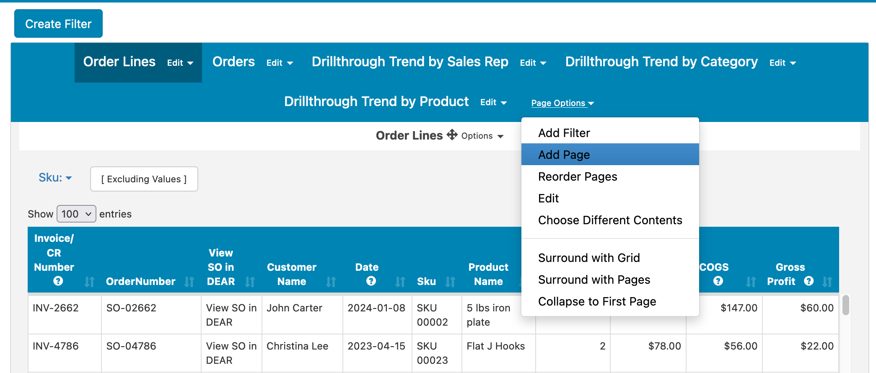Sort by COGS column arrows
Image resolution: width=876 pixels, height=373 pixels.
[751, 282]
